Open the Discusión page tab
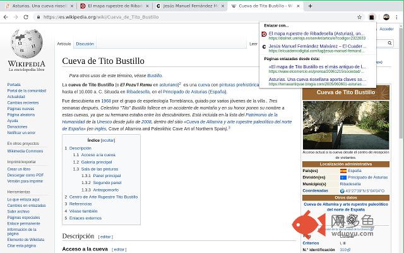The height and width of the screenshot is (253, 404). [x=85, y=44]
